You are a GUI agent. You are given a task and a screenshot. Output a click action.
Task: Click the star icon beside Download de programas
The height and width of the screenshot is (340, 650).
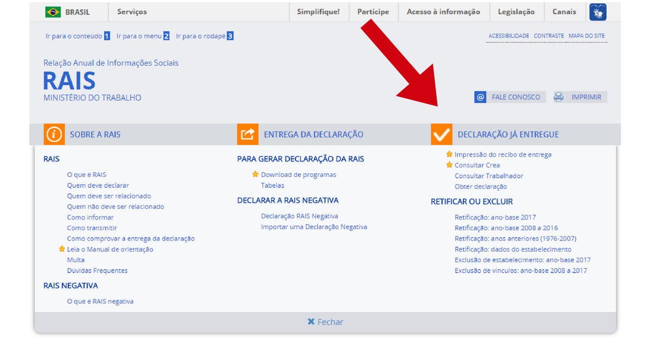pyautogui.click(x=255, y=174)
